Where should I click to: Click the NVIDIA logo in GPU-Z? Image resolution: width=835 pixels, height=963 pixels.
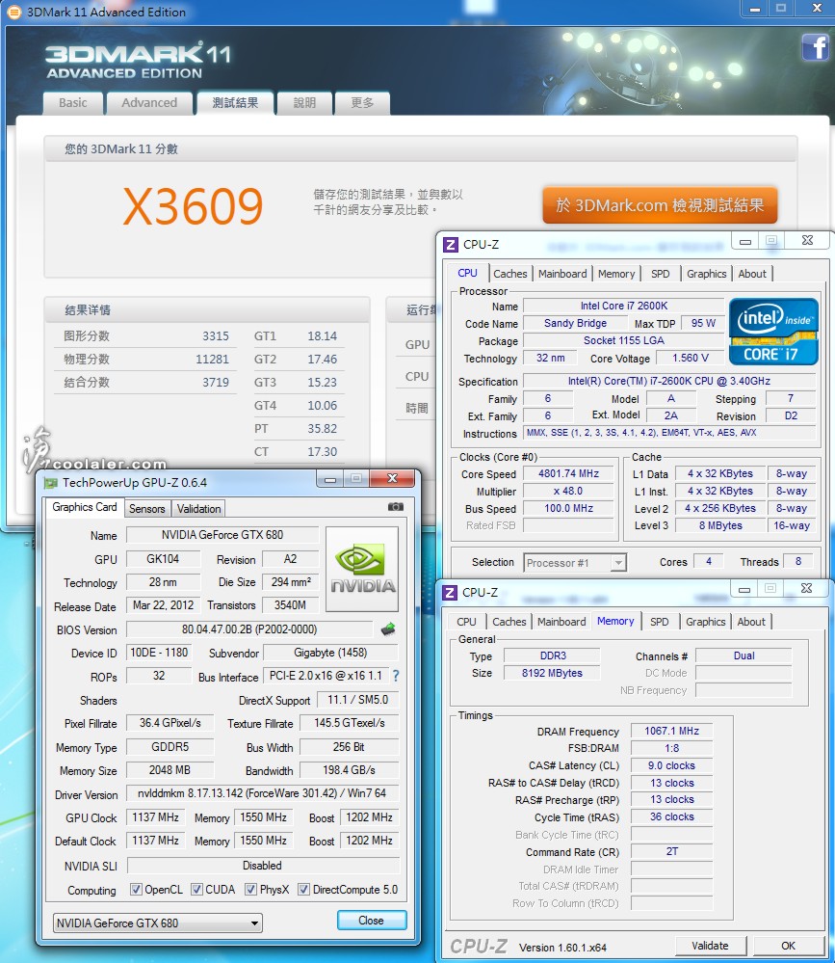point(362,570)
